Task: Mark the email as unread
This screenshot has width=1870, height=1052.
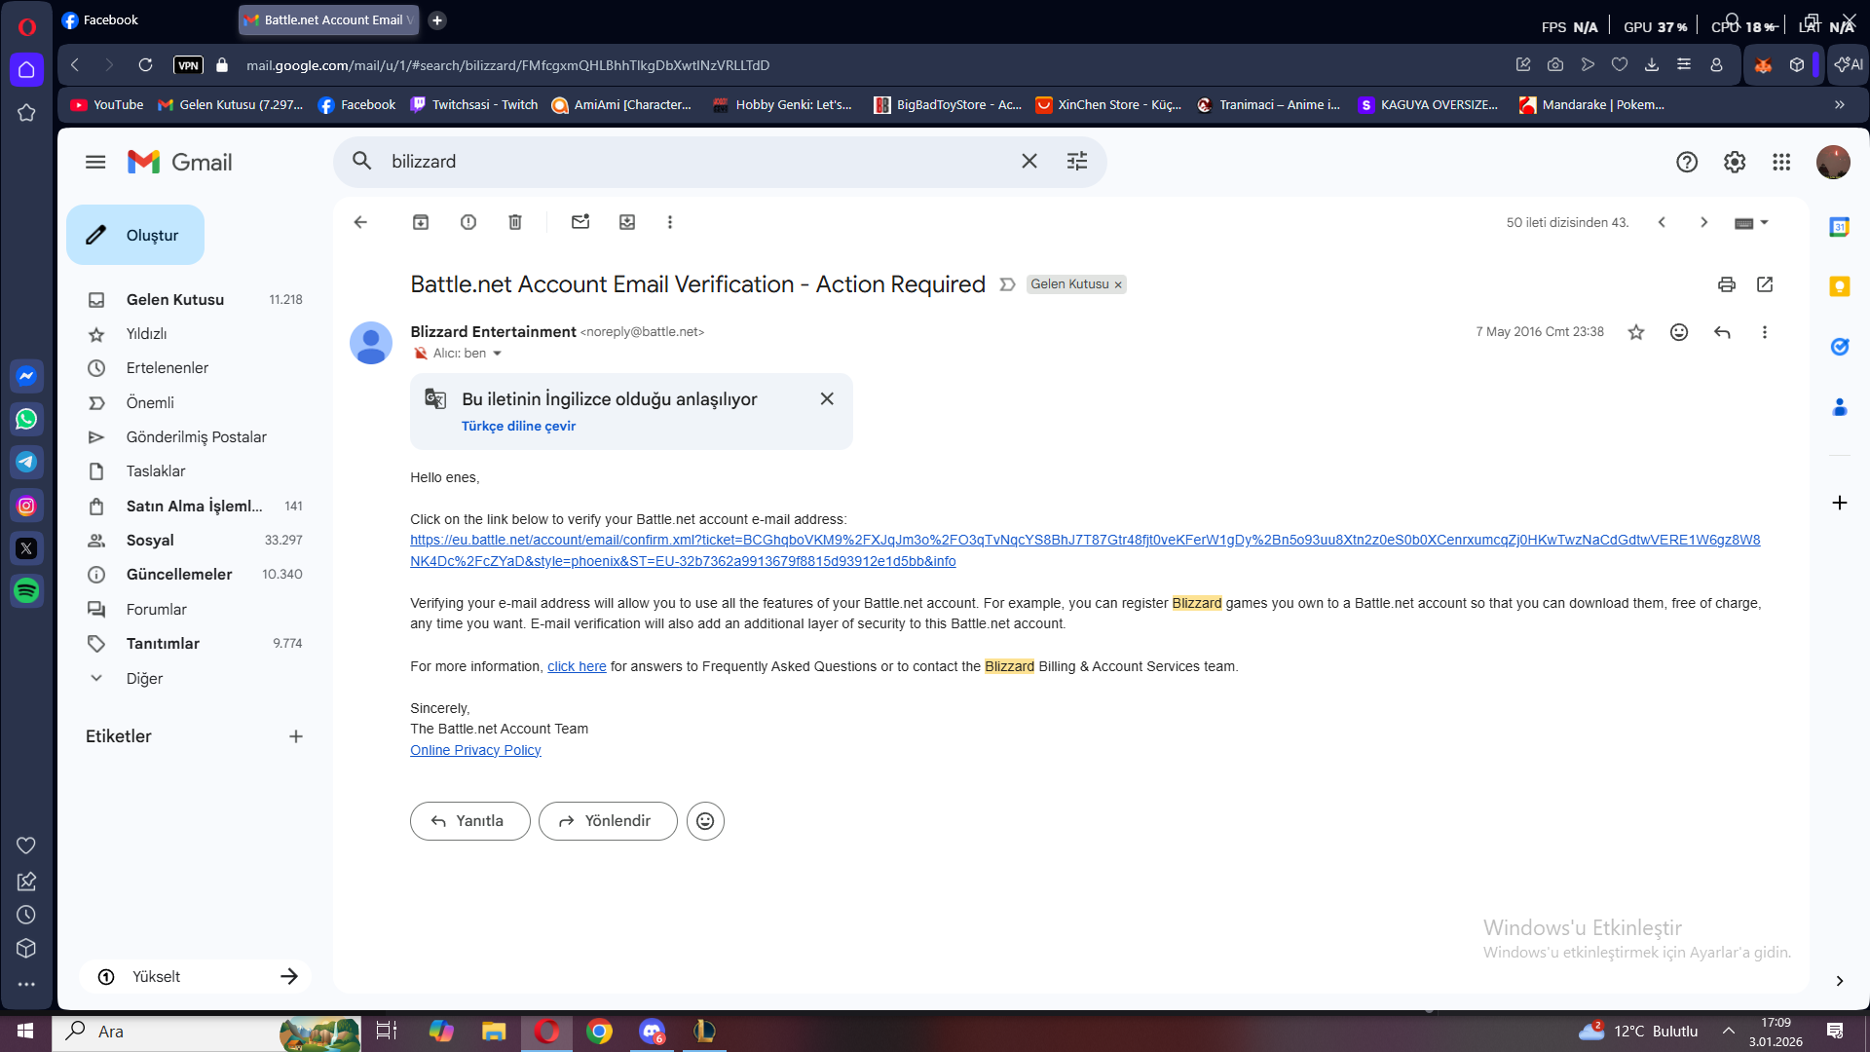Action: click(580, 222)
